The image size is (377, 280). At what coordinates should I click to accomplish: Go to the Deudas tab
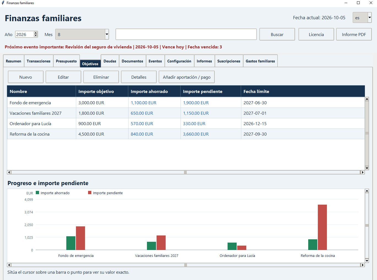(x=110, y=61)
